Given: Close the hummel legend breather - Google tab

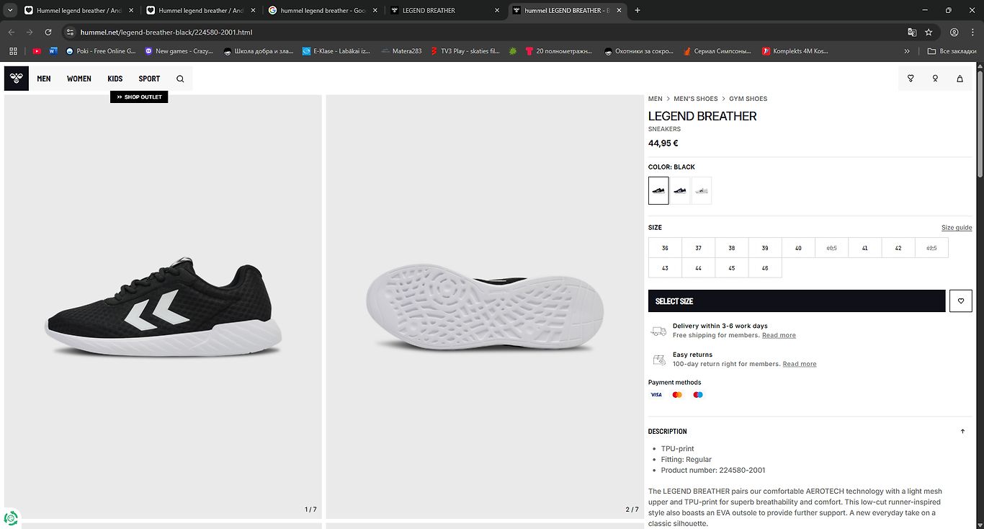Looking at the screenshot, I should 375,11.
